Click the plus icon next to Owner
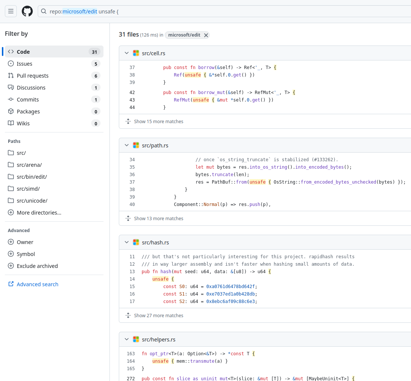The width and height of the screenshot is (411, 381). [x=11, y=242]
